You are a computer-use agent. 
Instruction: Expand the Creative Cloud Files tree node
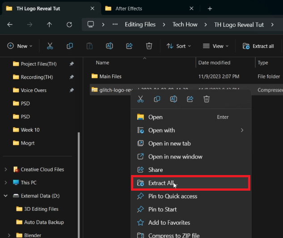tap(6, 170)
